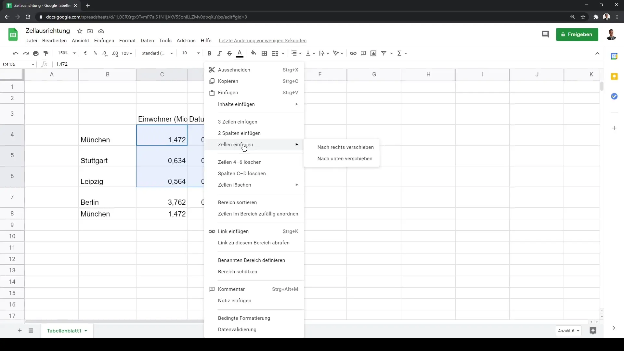This screenshot has height=351, width=624.
Task: Star the Zellausrichtung document
Action: [x=80, y=31]
